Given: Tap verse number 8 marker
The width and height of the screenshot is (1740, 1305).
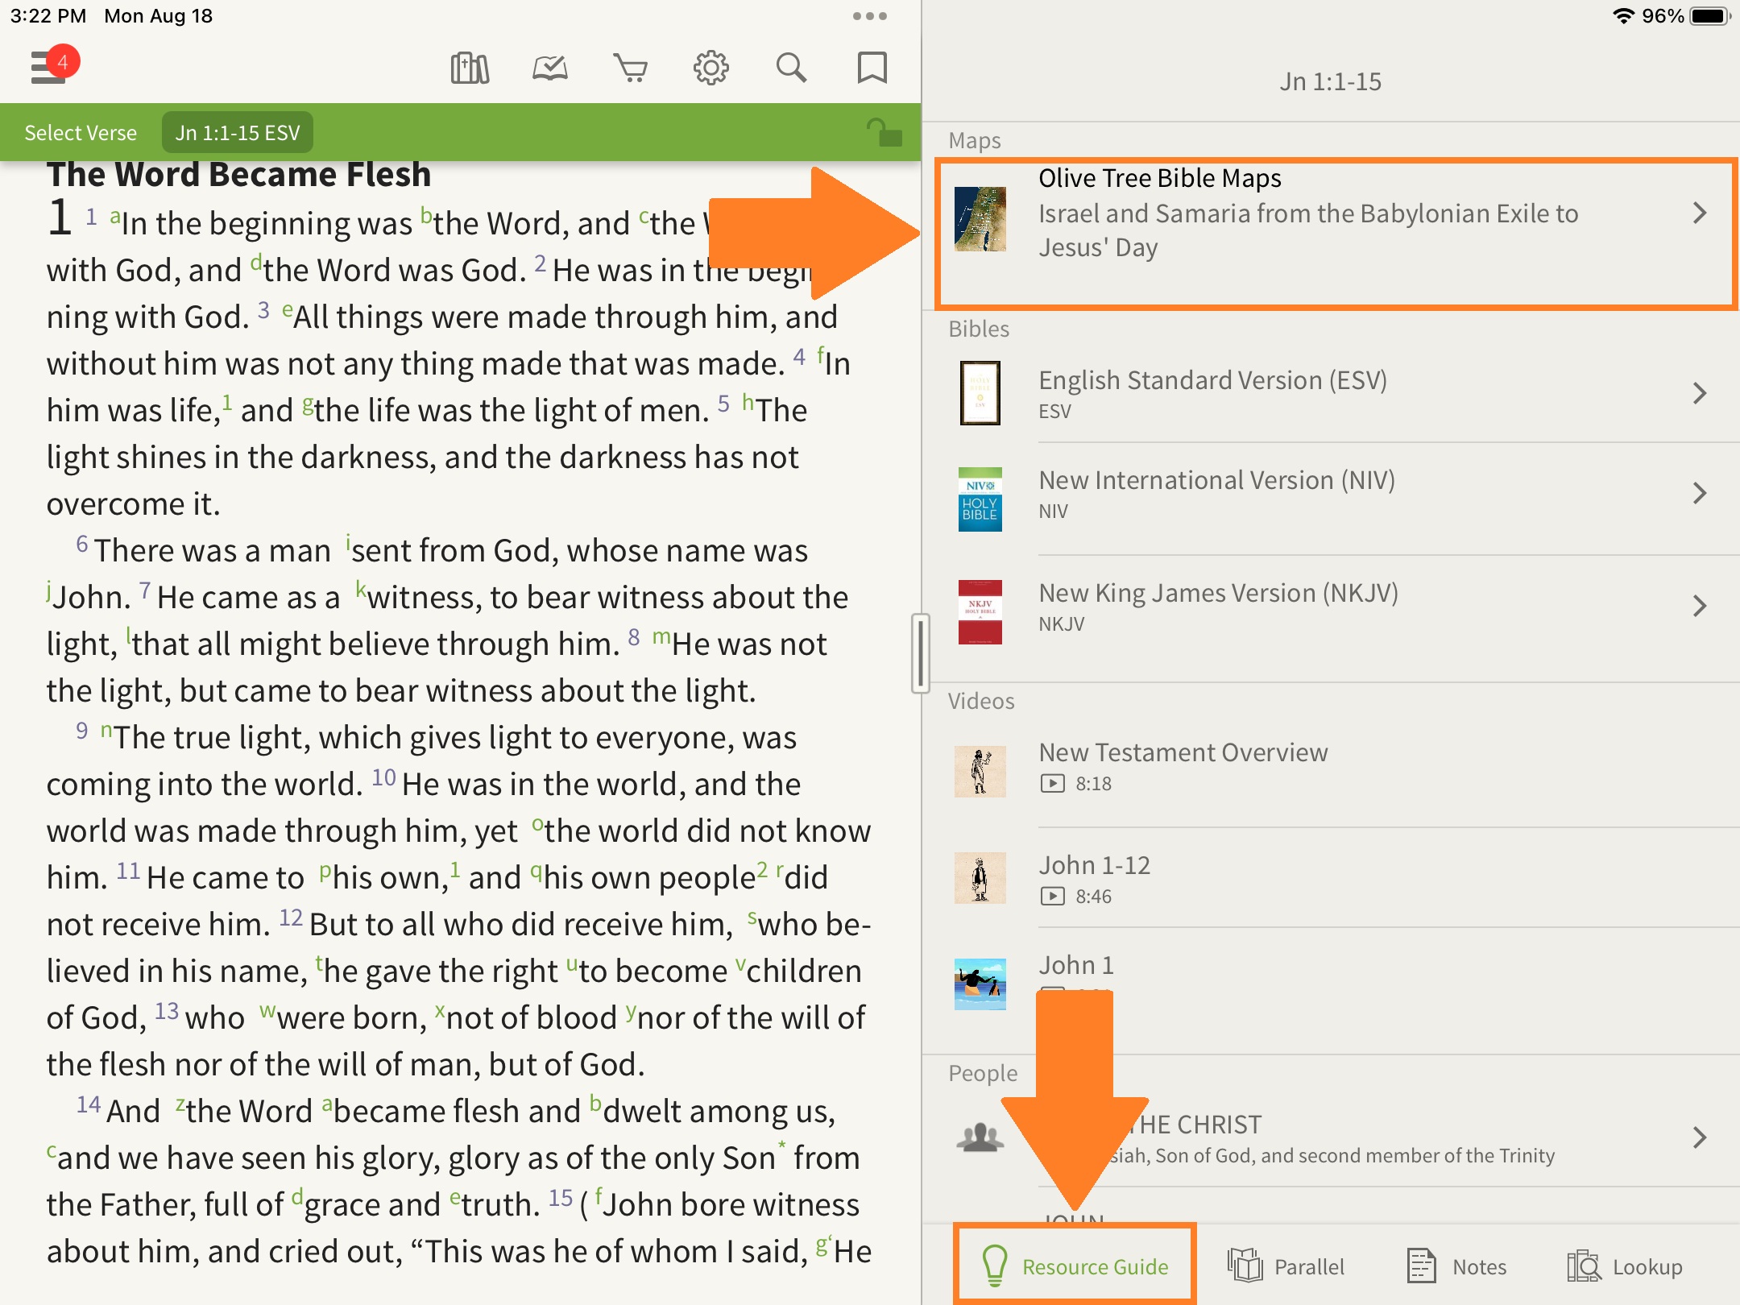Looking at the screenshot, I should [x=634, y=636].
